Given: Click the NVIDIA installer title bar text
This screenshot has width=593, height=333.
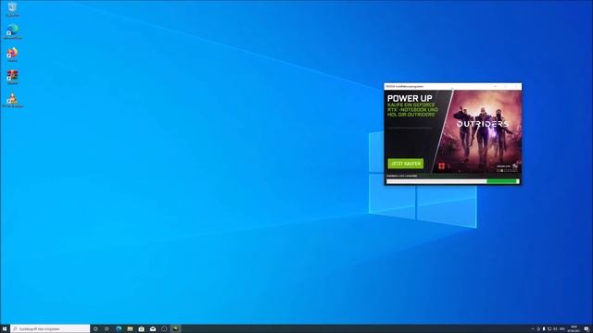Looking at the screenshot, I should [404, 86].
